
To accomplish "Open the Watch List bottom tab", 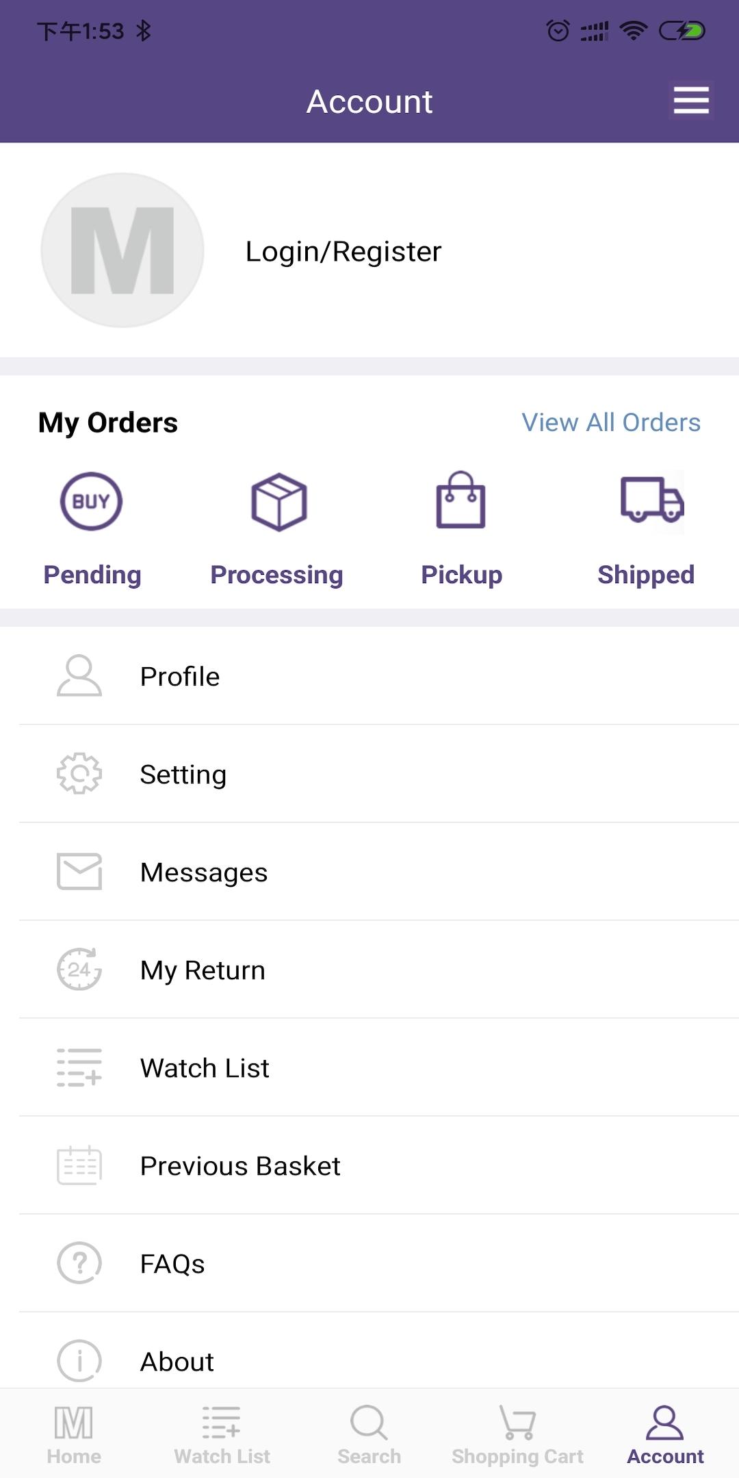I will coord(222,1435).
